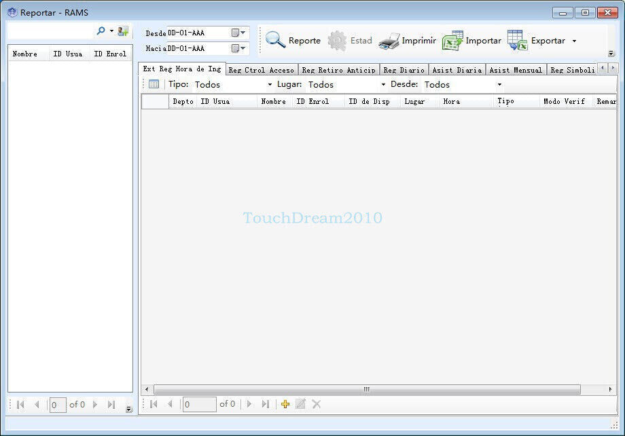Switch to the Reg Ctrol Acceso tab
Viewport: 625px width, 436px height.
coord(262,70)
